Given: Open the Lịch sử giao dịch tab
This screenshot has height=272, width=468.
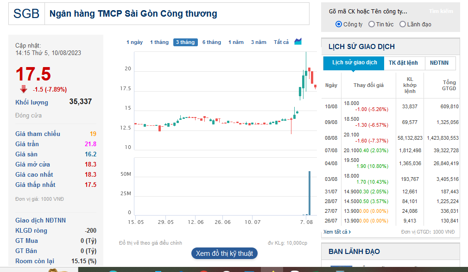Looking at the screenshot, I should [x=354, y=62].
